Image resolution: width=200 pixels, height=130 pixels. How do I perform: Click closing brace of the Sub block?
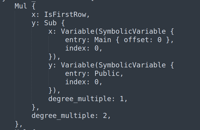34,107
